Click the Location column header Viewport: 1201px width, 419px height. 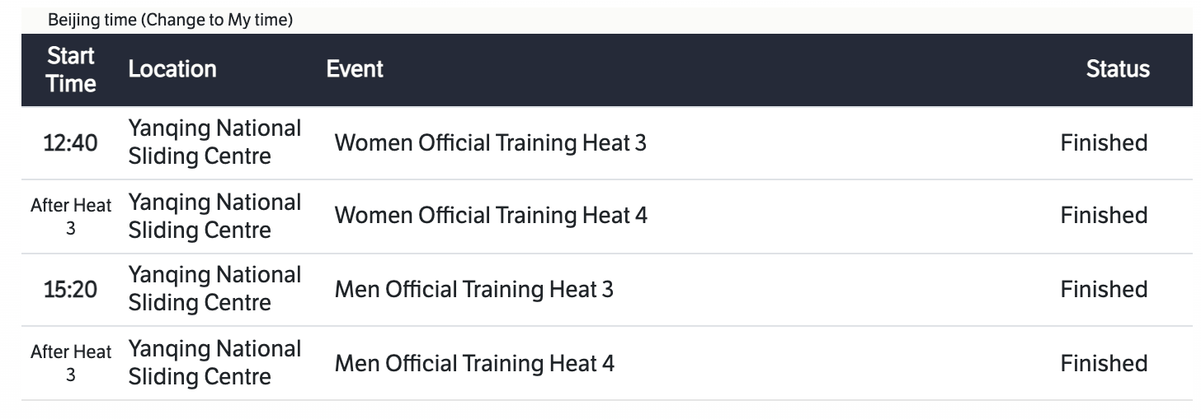coord(172,69)
